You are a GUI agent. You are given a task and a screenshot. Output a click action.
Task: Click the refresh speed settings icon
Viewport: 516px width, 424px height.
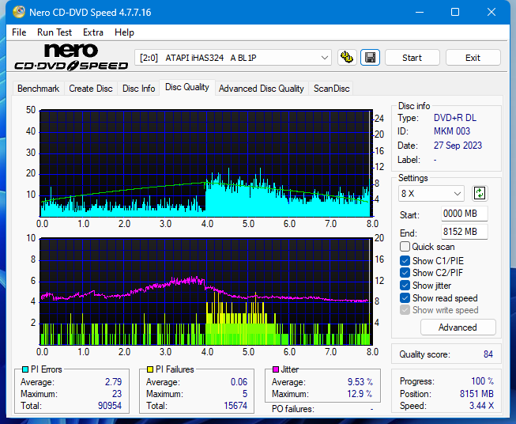tap(480, 193)
